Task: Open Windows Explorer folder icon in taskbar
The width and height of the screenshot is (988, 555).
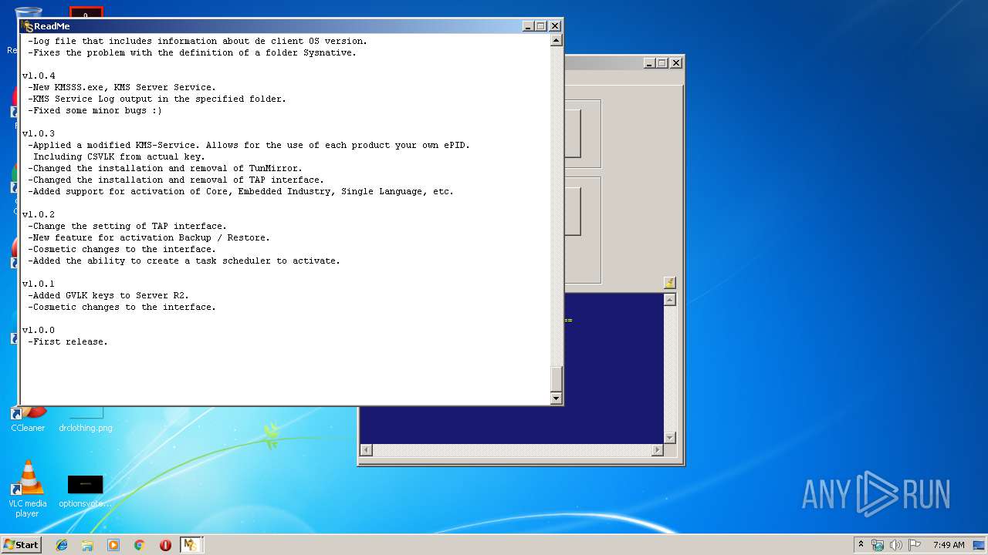Action: [x=87, y=545]
